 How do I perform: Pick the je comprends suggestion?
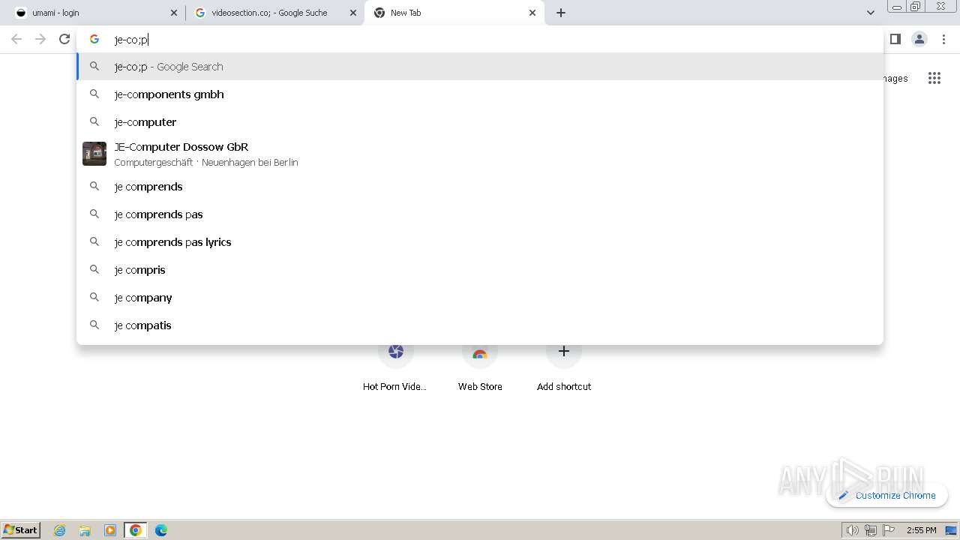[x=480, y=187]
